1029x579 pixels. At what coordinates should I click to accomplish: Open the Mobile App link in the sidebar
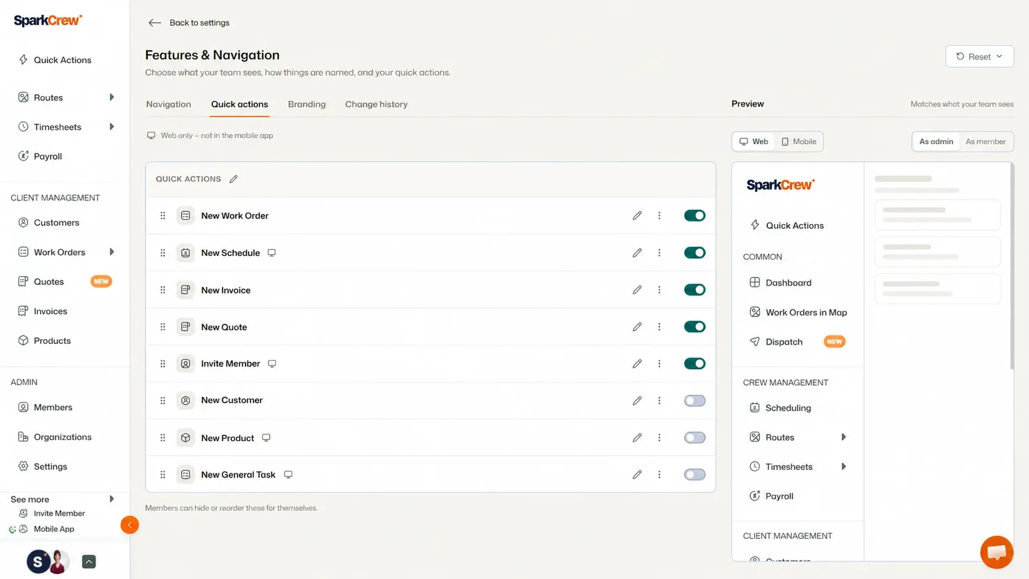click(54, 529)
